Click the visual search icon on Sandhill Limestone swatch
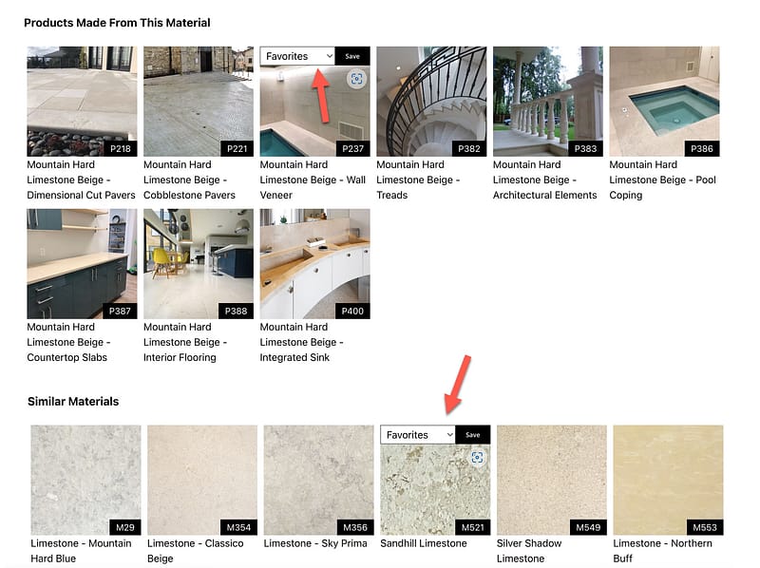The height and width of the screenshot is (568, 760). pos(478,457)
